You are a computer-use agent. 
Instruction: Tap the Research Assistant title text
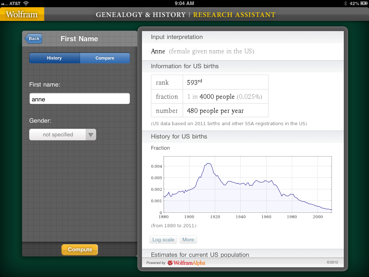[234, 15]
